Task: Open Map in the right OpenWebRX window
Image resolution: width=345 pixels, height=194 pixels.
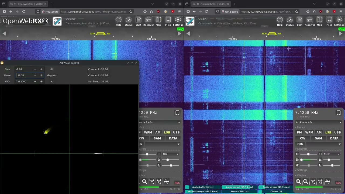Action: pos(319,22)
